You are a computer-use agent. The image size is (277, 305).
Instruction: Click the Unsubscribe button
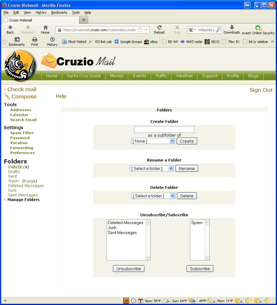click(x=129, y=269)
